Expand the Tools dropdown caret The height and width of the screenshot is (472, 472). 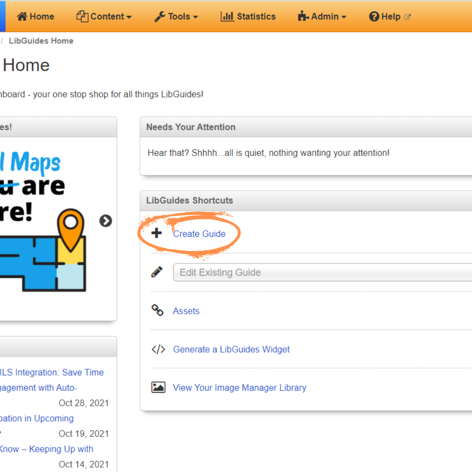(195, 17)
